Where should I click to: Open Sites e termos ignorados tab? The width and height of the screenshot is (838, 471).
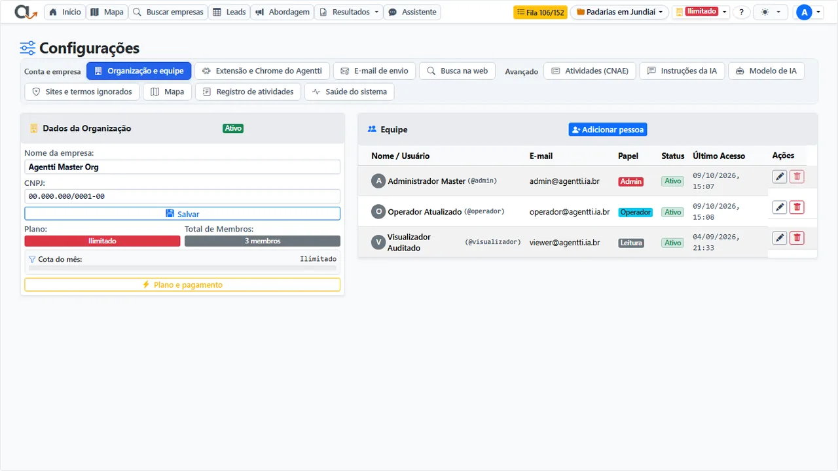click(x=82, y=92)
